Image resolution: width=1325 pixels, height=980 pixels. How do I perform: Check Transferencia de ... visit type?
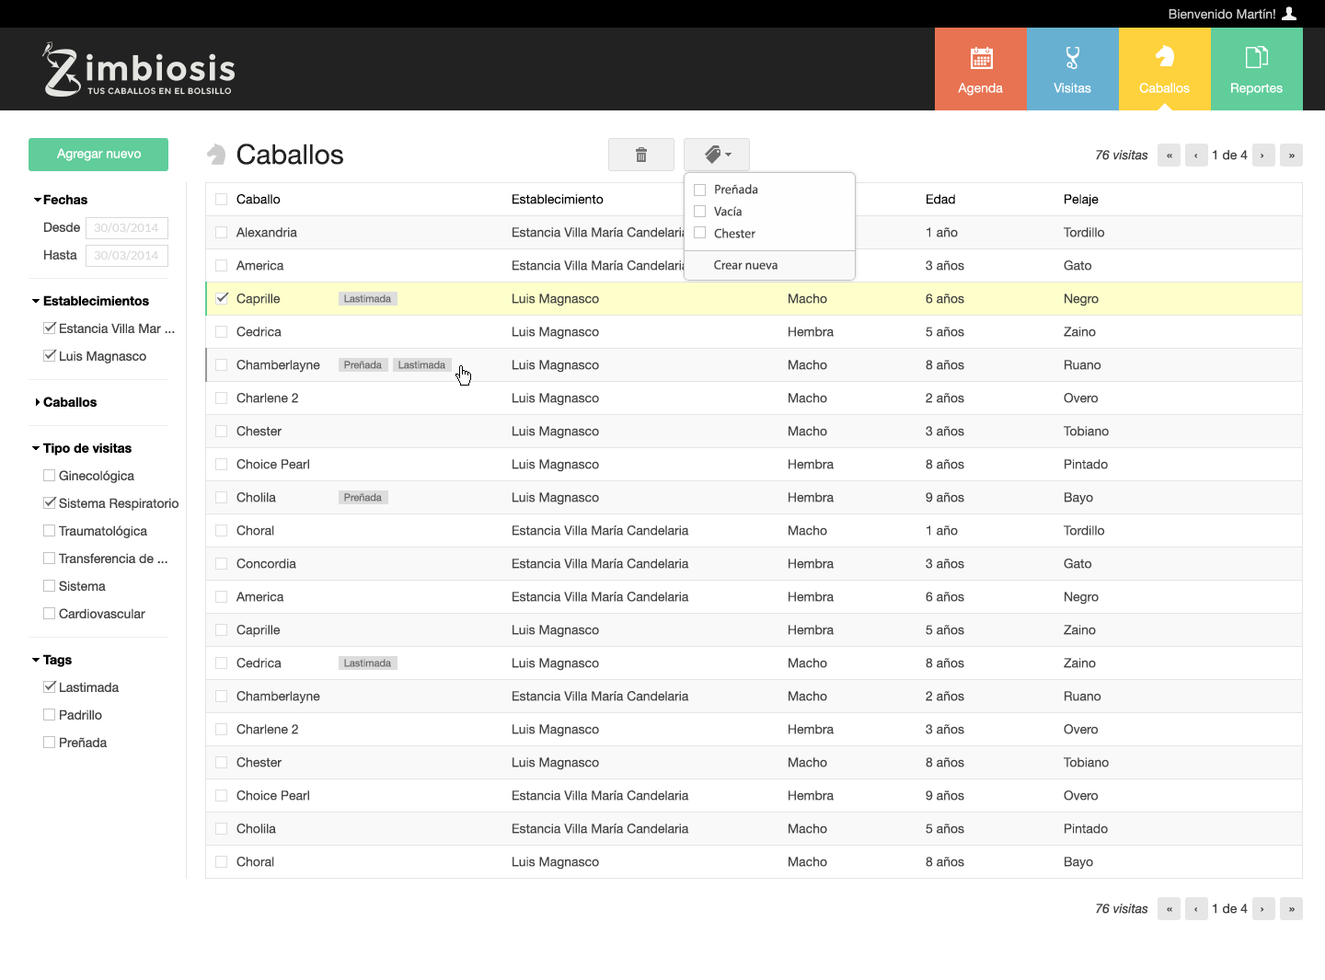(x=50, y=559)
